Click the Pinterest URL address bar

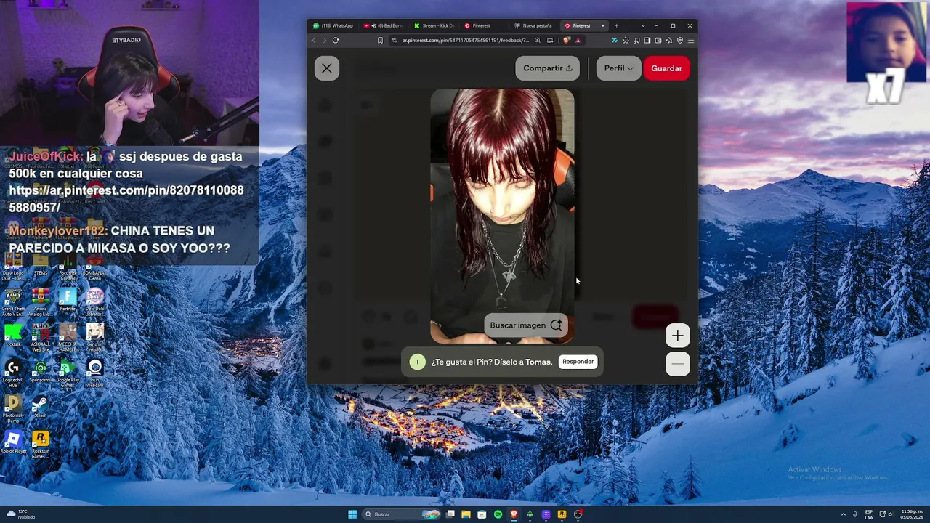pyautogui.click(x=465, y=41)
